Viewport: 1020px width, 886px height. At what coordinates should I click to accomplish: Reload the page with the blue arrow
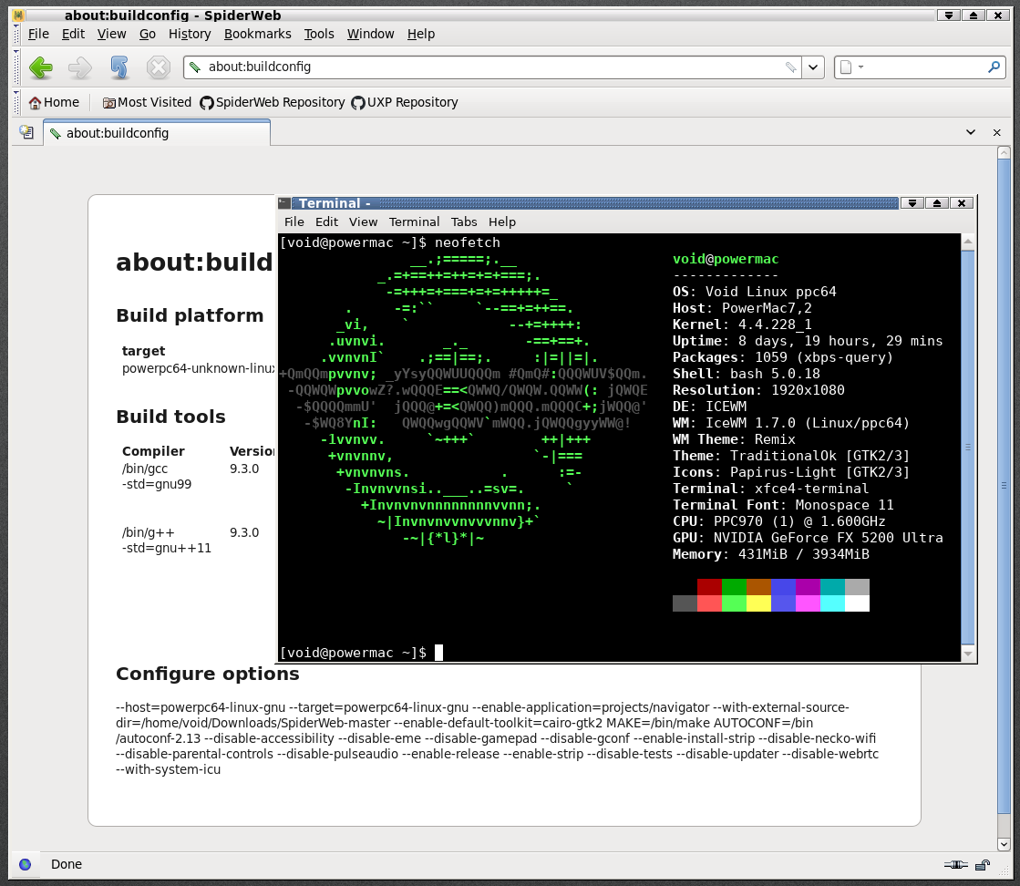click(119, 67)
